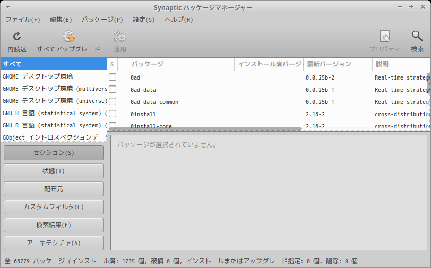This screenshot has height=268, width=431.
Task: Open the 設定(S) menu
Action: (x=144, y=20)
